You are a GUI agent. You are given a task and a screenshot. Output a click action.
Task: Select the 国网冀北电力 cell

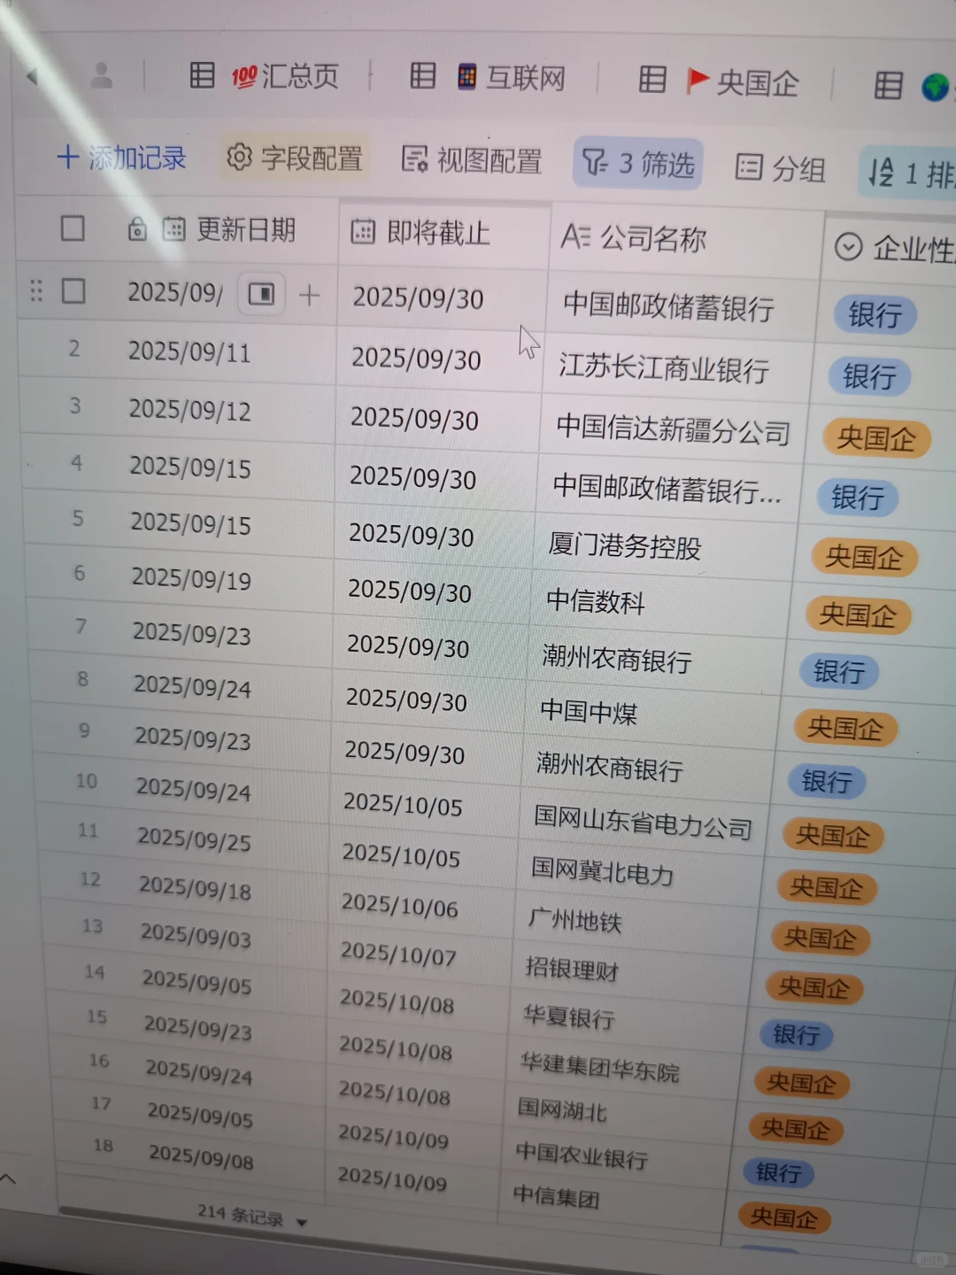coord(602,871)
